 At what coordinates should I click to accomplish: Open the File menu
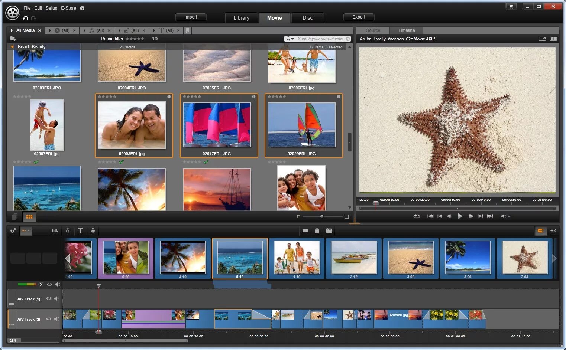coord(27,8)
